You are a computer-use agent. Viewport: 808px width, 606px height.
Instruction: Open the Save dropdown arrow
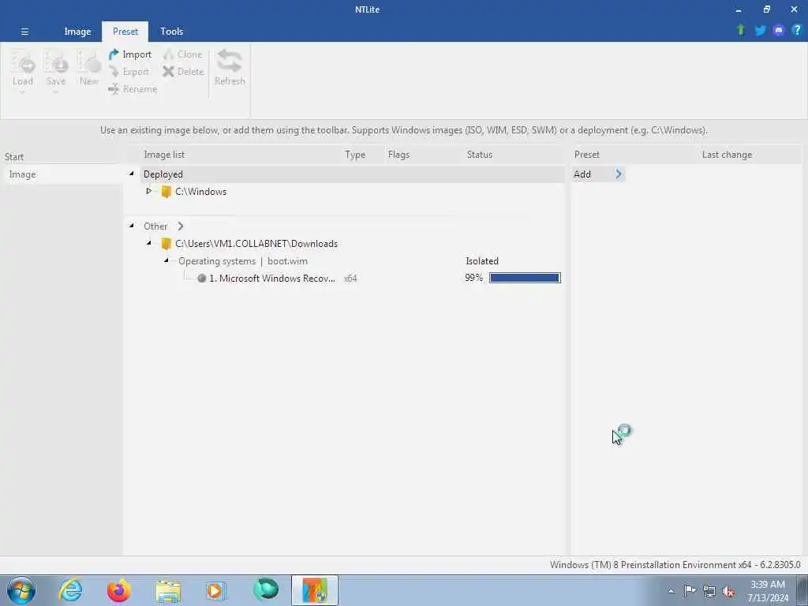[x=56, y=93]
